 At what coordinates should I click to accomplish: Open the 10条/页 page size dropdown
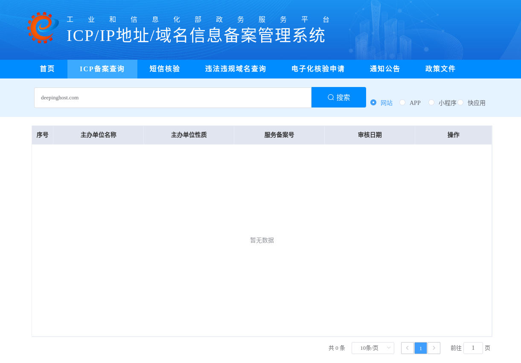[x=373, y=348]
